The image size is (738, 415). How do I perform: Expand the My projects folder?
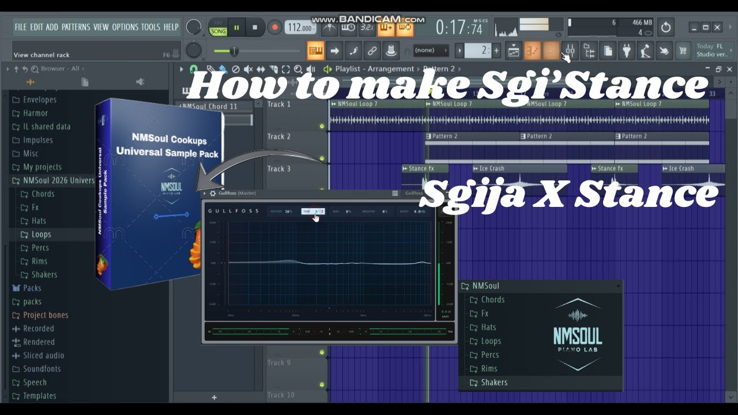37,167
